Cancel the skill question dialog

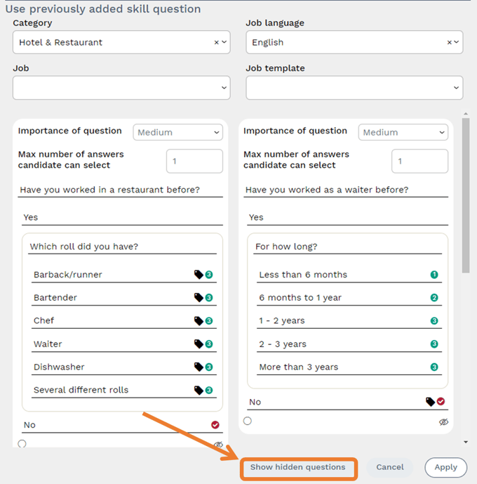(x=389, y=467)
